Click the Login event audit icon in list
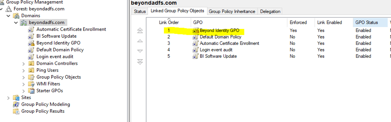This screenshot has height=122, width=391. [196, 50]
